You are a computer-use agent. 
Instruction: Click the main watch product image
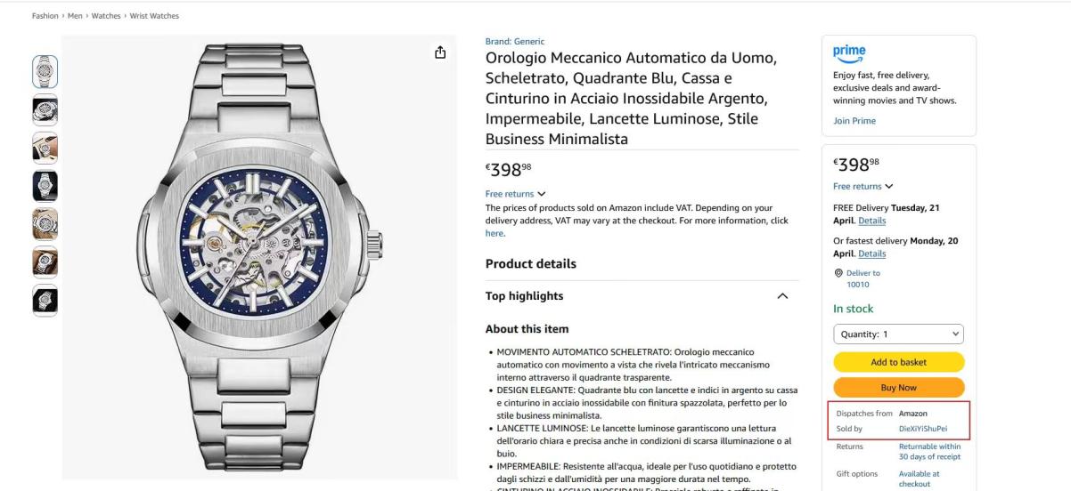pos(259,257)
